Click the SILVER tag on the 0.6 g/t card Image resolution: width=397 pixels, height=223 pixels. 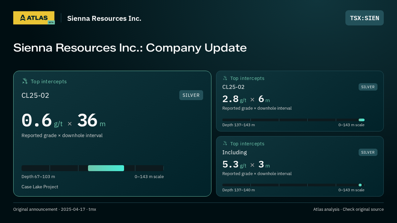pyautogui.click(x=191, y=95)
